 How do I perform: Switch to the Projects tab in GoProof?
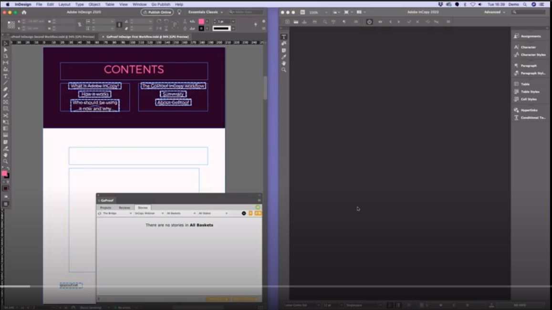(105, 207)
